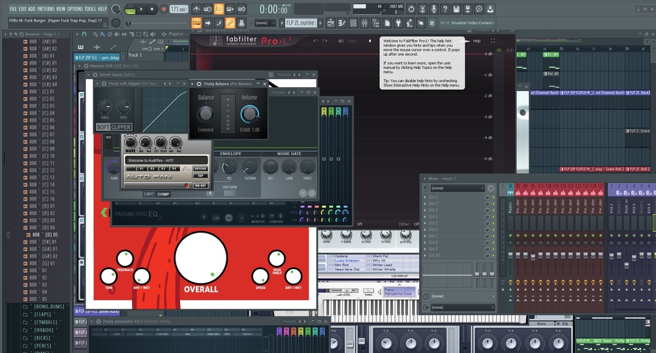
Task: Click the large OVERALL knob on red plugin
Action: pyautogui.click(x=201, y=259)
